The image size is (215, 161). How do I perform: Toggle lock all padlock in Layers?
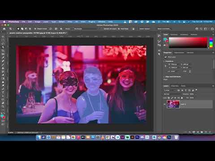point(182,98)
